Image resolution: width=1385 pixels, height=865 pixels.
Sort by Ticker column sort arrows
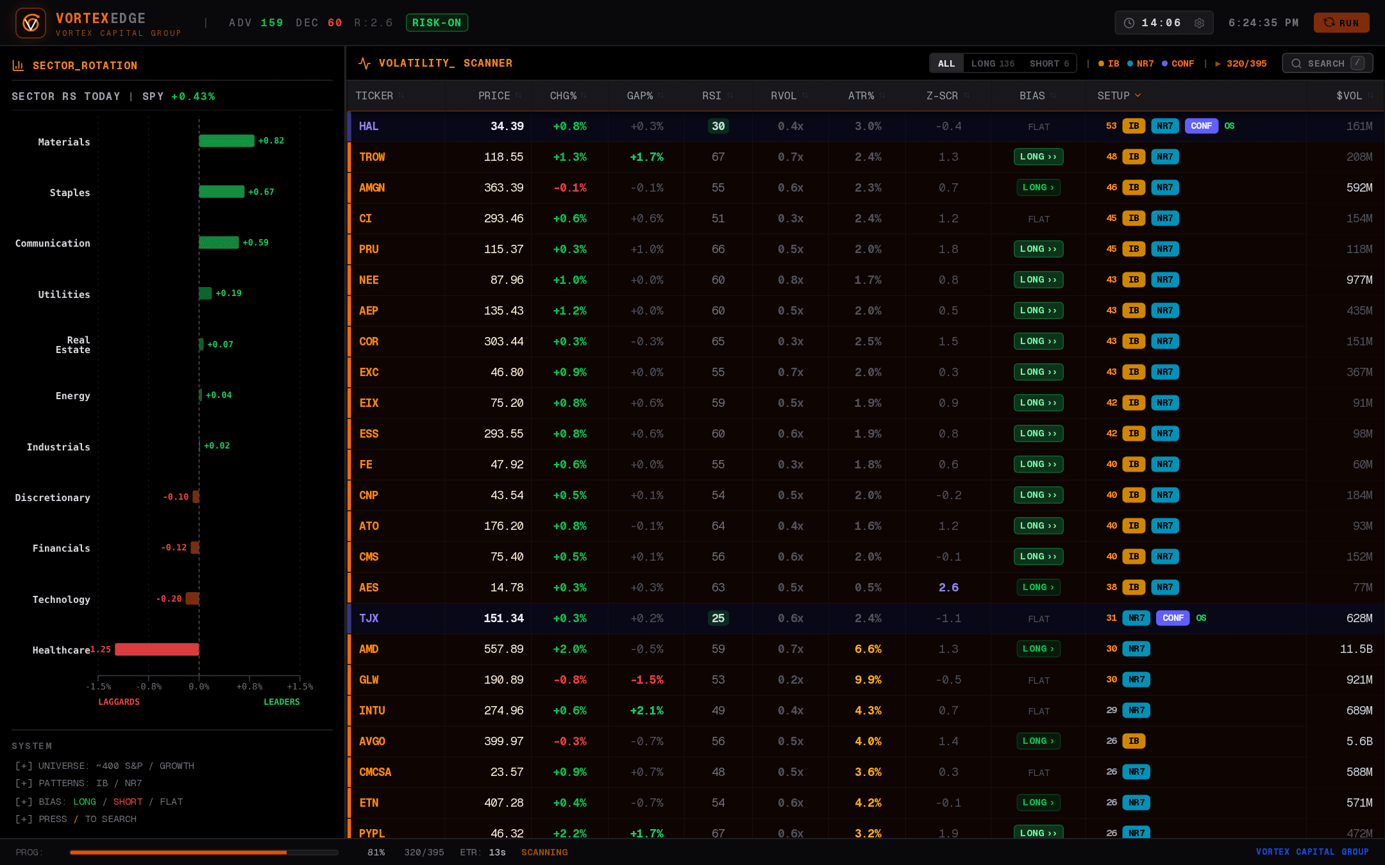(x=401, y=95)
